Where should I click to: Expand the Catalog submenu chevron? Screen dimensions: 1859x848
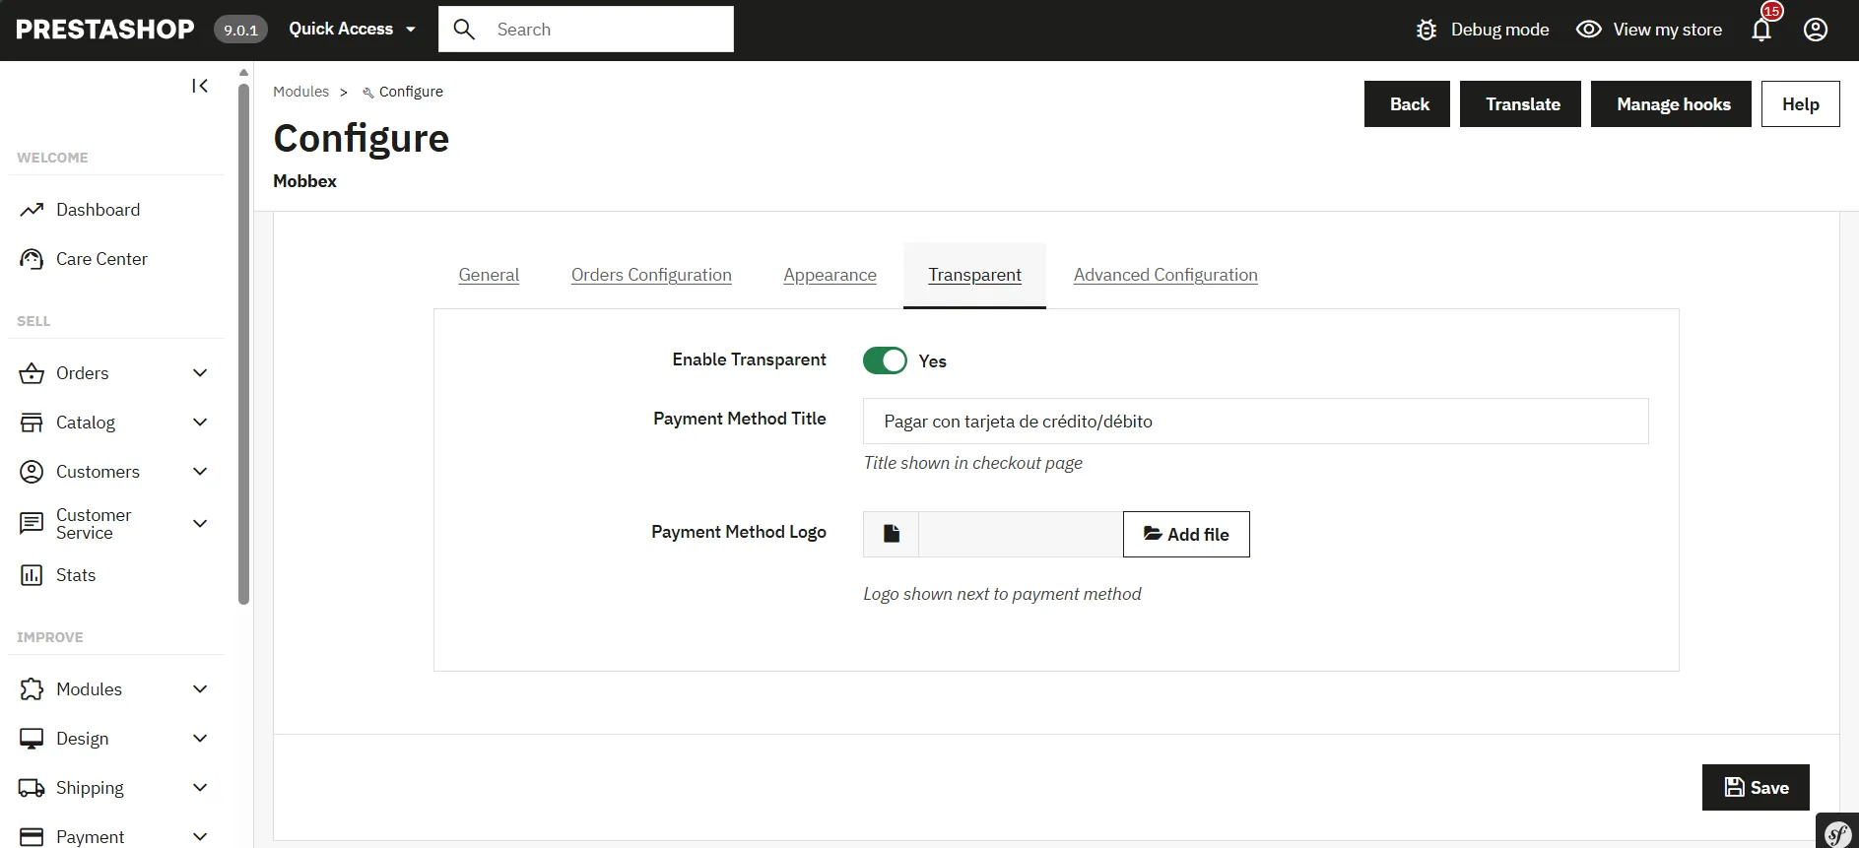pyautogui.click(x=200, y=423)
